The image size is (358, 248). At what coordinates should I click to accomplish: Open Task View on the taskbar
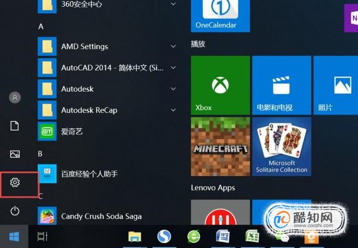pyautogui.click(x=43, y=236)
